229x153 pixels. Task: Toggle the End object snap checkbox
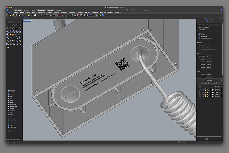click(8, 94)
